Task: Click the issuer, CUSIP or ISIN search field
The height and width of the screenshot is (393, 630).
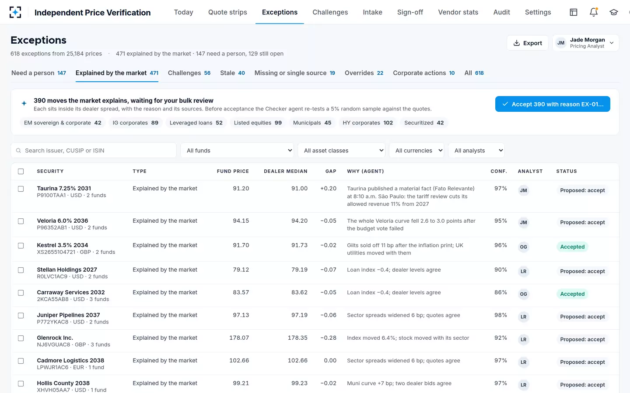Action: point(94,151)
